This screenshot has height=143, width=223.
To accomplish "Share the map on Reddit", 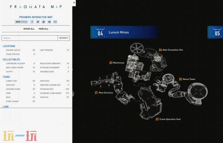I will pyautogui.click(x=43, y=22).
